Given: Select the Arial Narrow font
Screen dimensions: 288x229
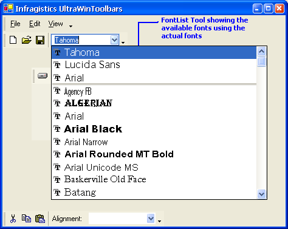Looking at the screenshot, I should (x=154, y=142).
